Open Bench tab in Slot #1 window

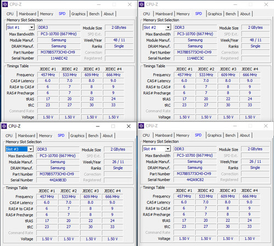pyautogui.click(x=94, y=14)
